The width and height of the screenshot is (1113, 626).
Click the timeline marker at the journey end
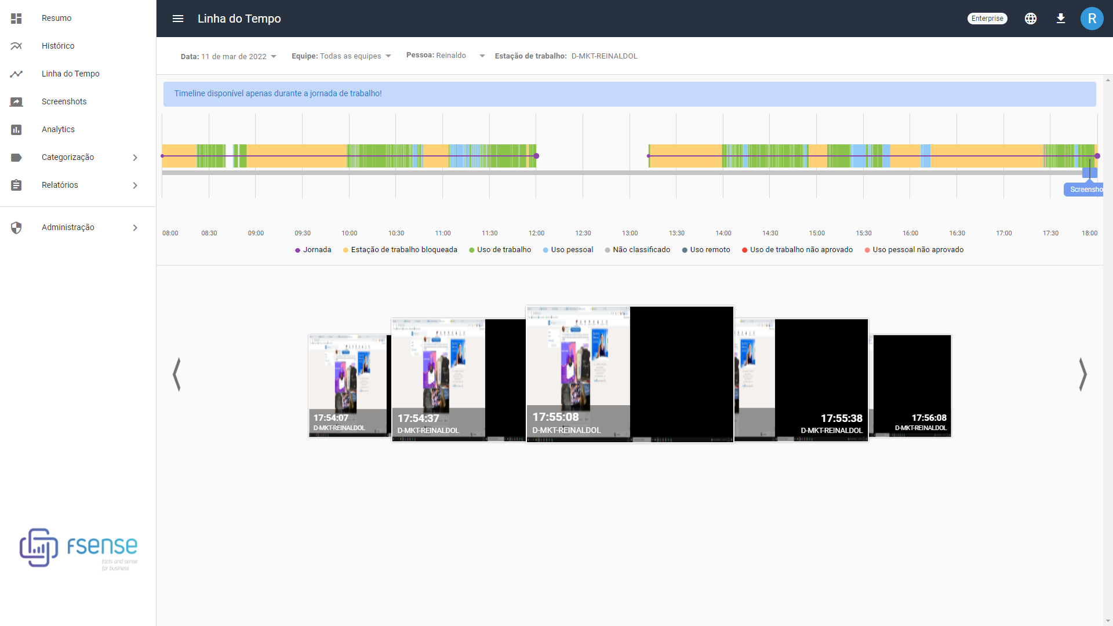click(x=1097, y=156)
